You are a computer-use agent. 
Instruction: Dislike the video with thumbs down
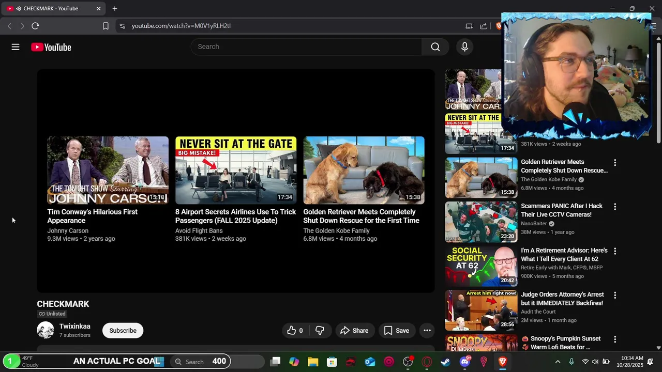(x=320, y=331)
